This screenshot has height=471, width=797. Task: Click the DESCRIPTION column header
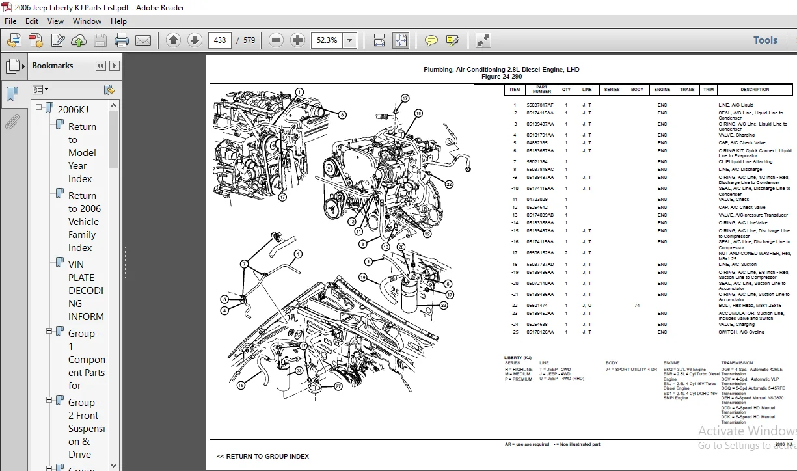click(x=755, y=90)
